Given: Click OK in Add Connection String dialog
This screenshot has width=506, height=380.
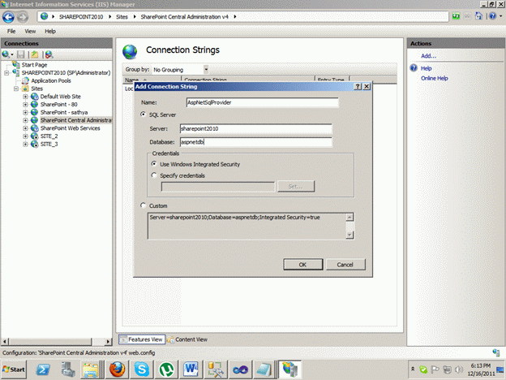Looking at the screenshot, I should pyautogui.click(x=302, y=265).
